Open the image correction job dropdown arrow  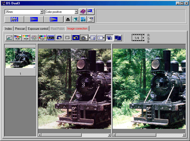[104, 38]
